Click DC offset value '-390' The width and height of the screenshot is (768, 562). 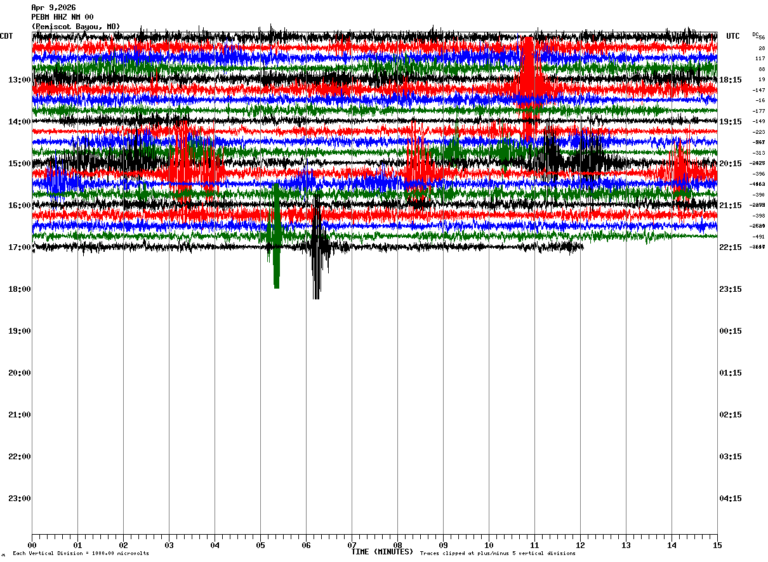(x=759, y=195)
